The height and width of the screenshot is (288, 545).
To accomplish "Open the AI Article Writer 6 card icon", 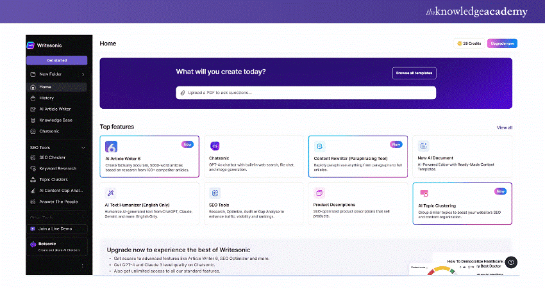I will pos(111,147).
